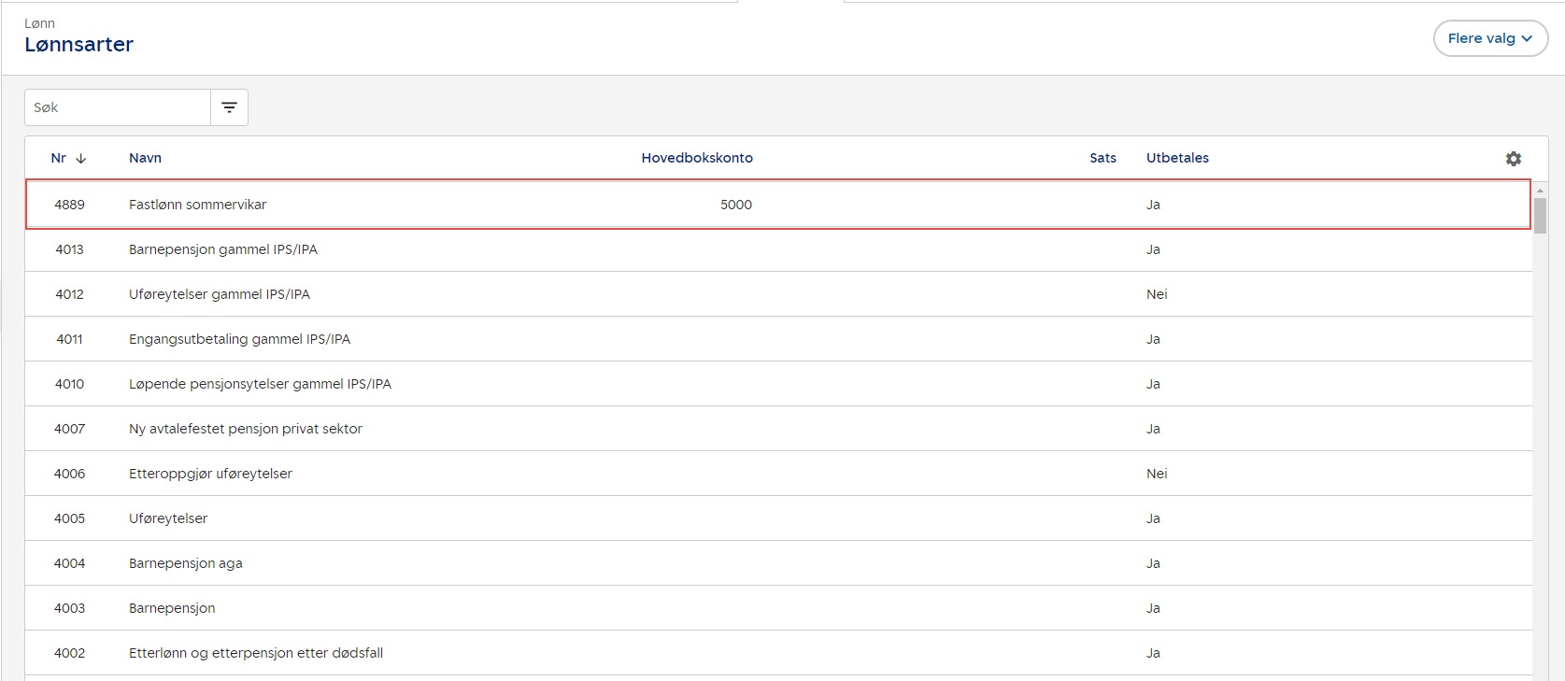Viewport: 1565px width, 681px height.
Task: Sort by Hovedbokskonto column header
Action: pos(696,158)
